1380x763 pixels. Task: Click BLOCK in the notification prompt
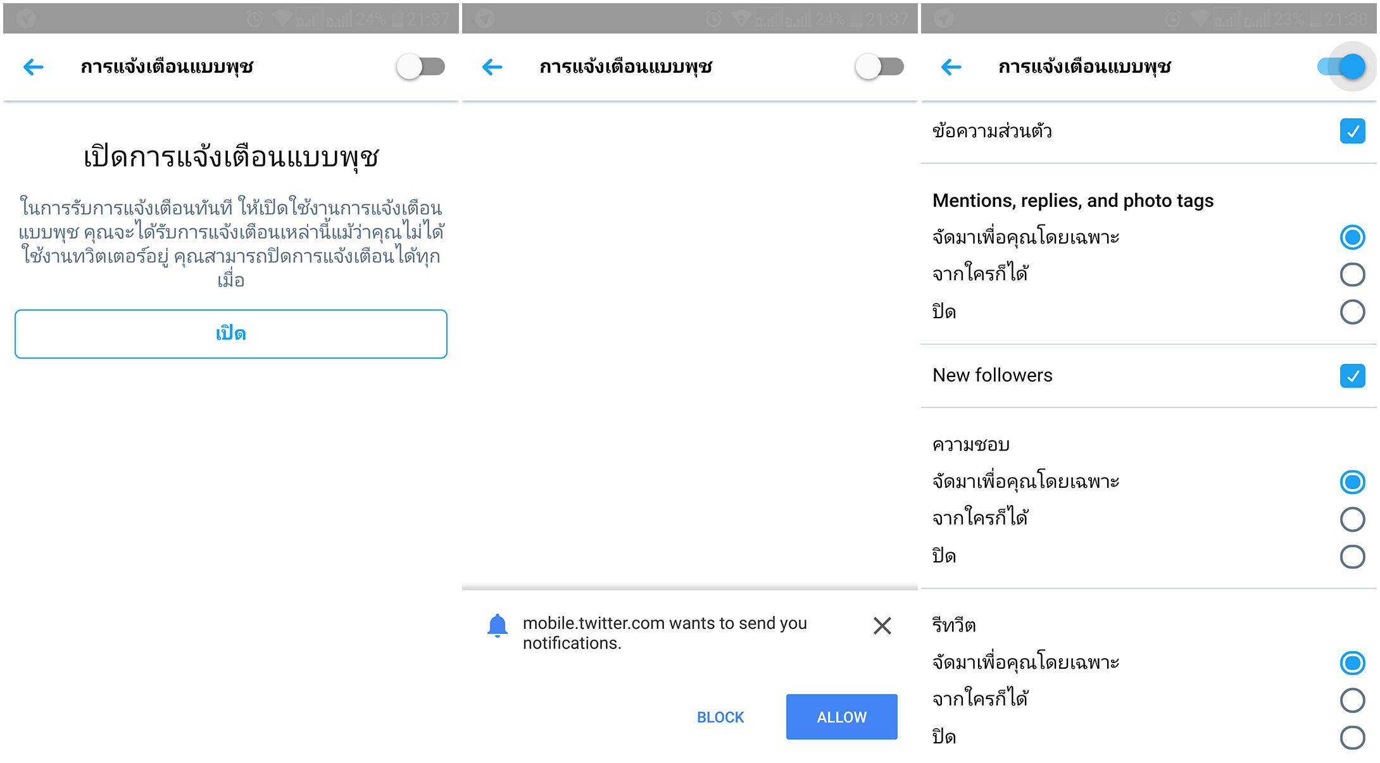point(720,717)
